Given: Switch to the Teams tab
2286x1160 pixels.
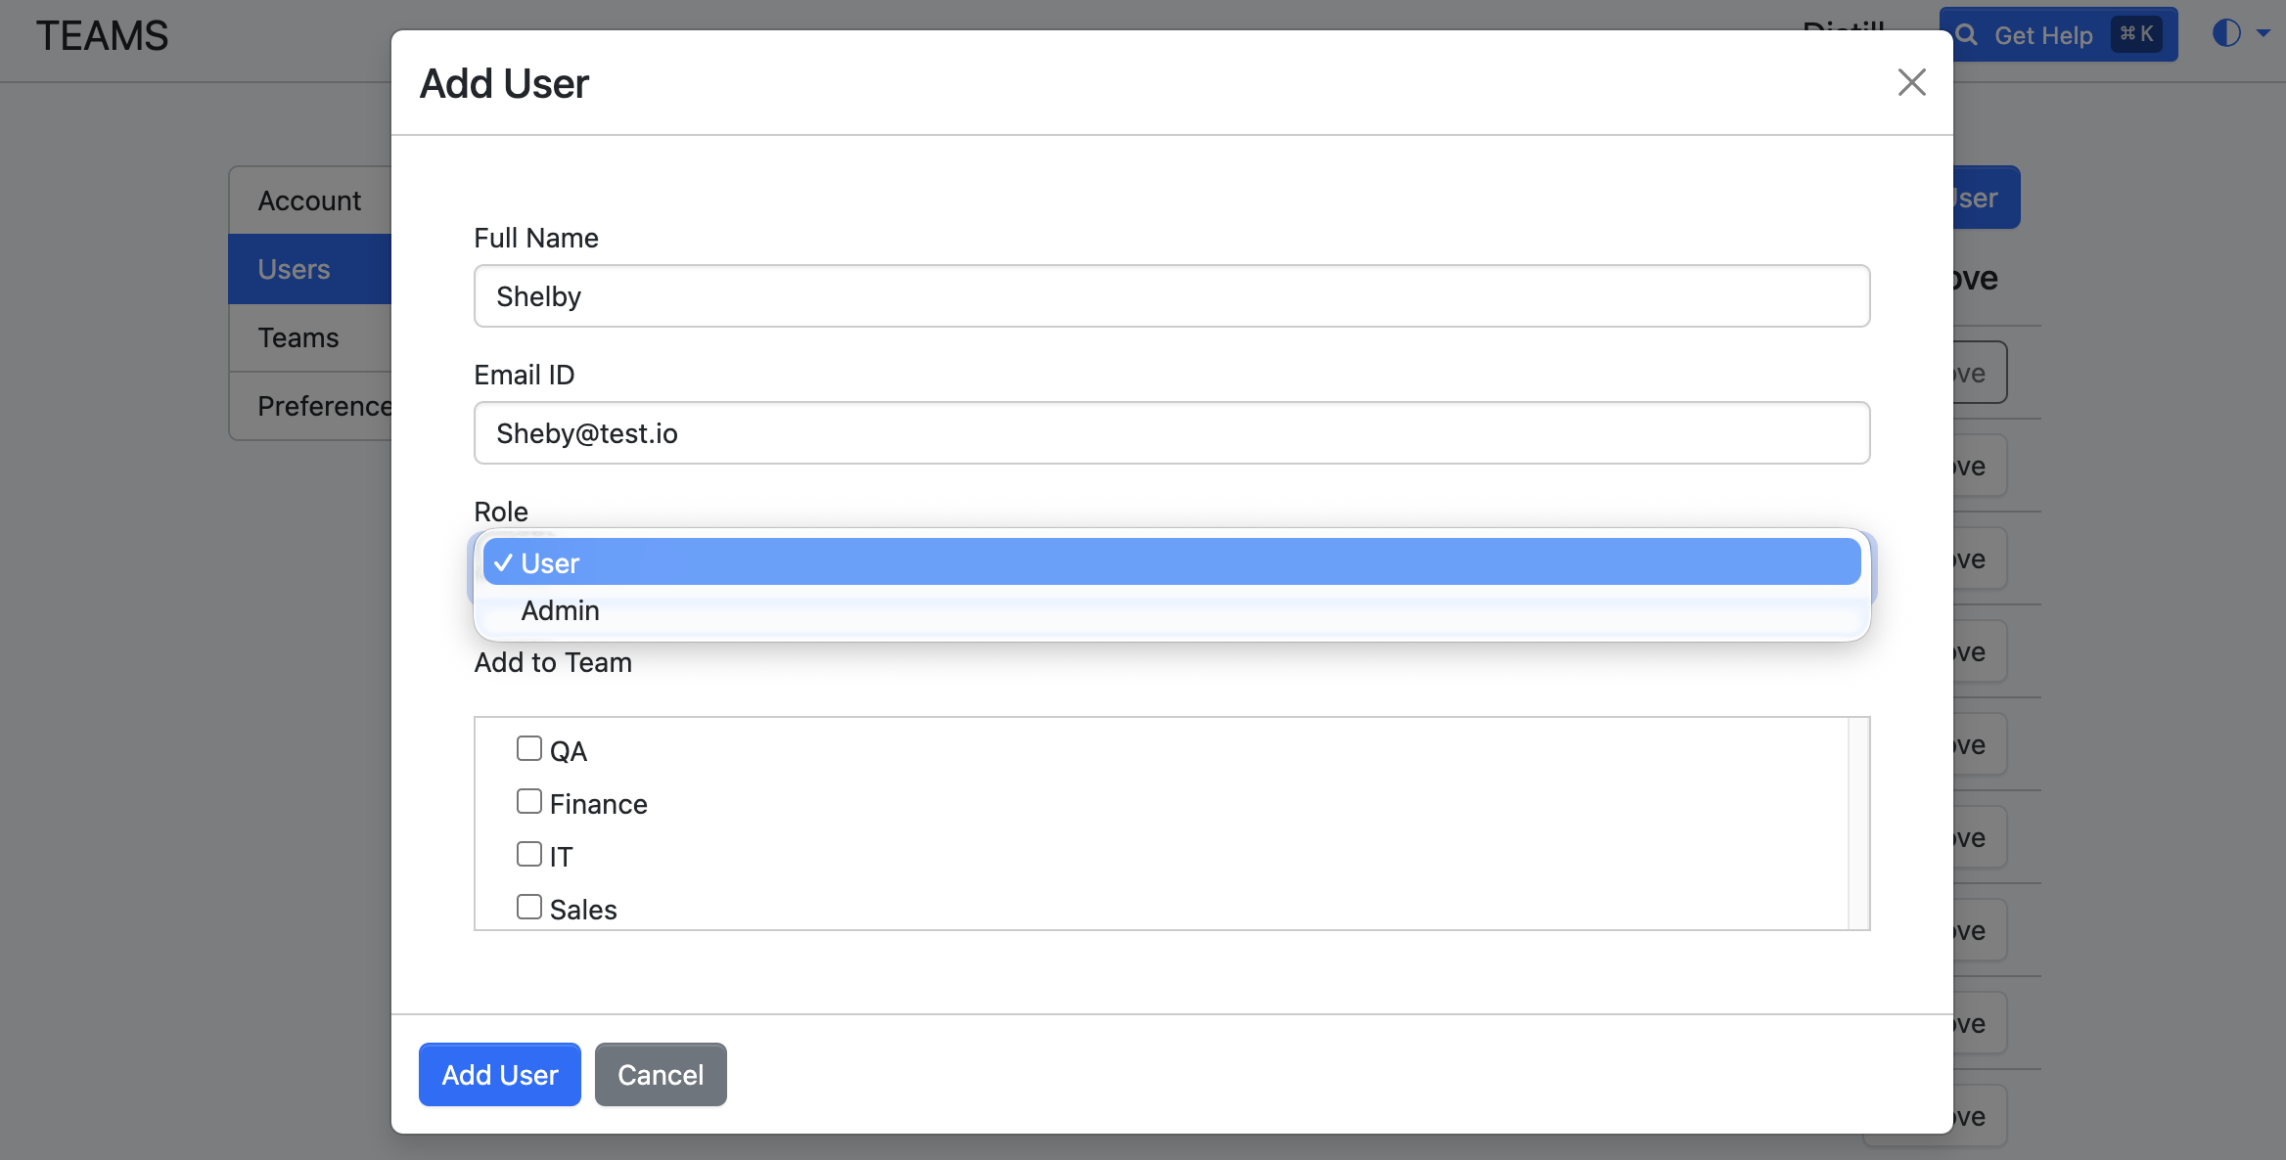Looking at the screenshot, I should click(x=297, y=336).
